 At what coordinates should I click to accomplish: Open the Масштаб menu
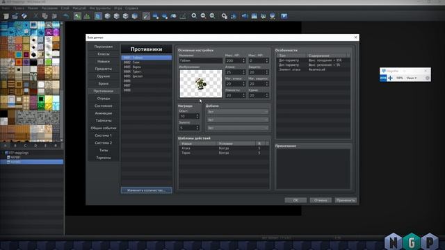(x=79, y=8)
